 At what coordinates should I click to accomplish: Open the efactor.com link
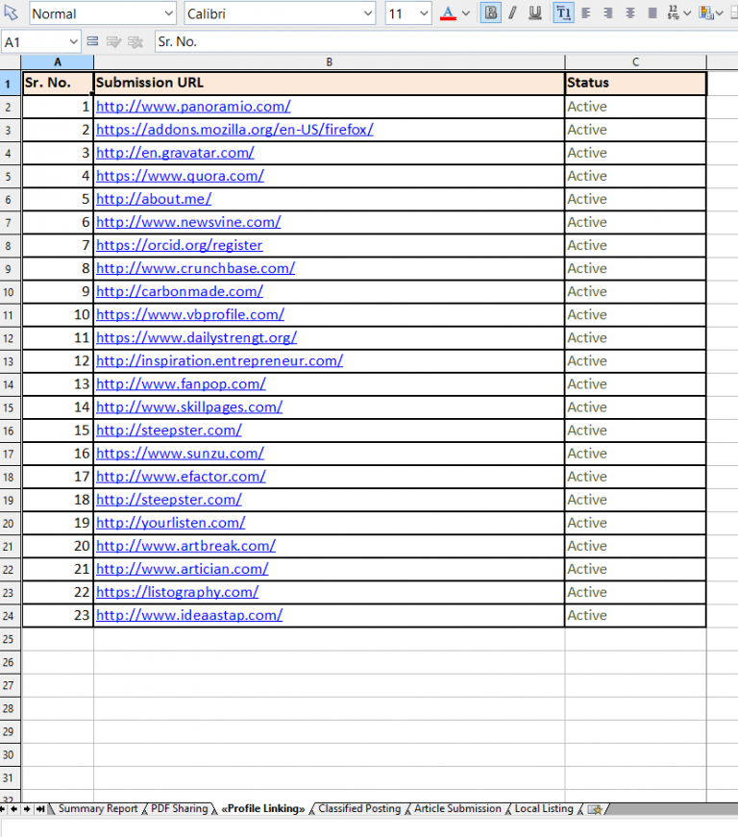click(x=181, y=477)
